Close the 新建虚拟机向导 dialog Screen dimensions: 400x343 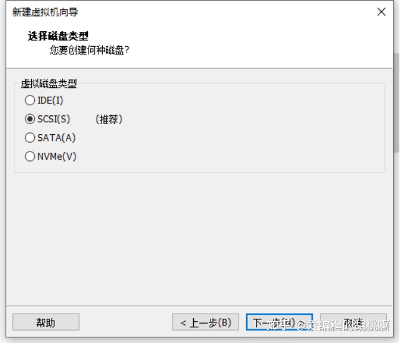pos(381,12)
